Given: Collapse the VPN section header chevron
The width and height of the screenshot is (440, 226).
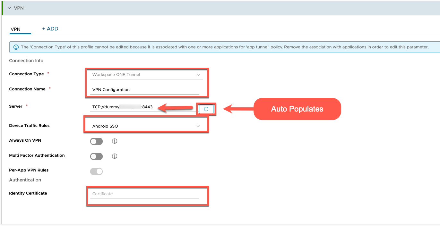Looking at the screenshot, I should pyautogui.click(x=9, y=8).
